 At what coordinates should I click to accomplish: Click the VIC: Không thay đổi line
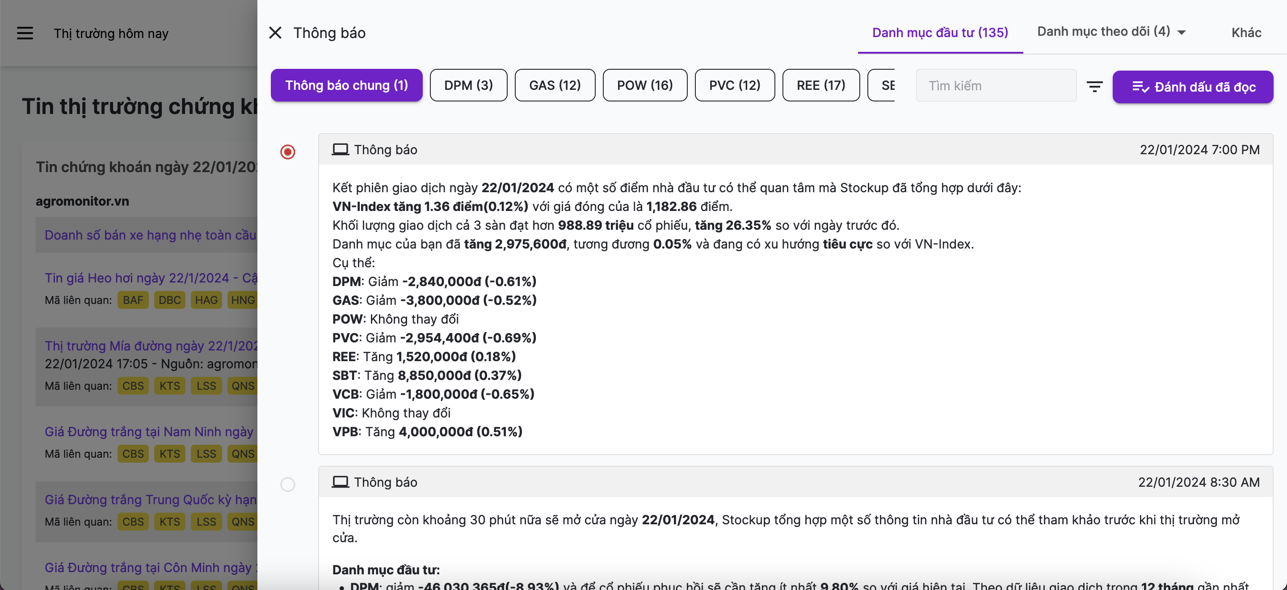[x=391, y=413]
